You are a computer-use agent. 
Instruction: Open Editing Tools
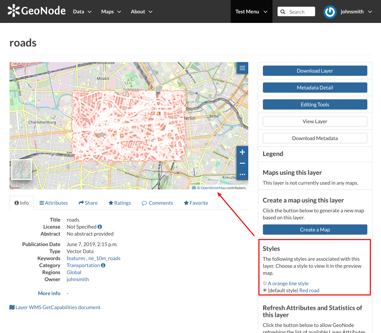click(315, 104)
